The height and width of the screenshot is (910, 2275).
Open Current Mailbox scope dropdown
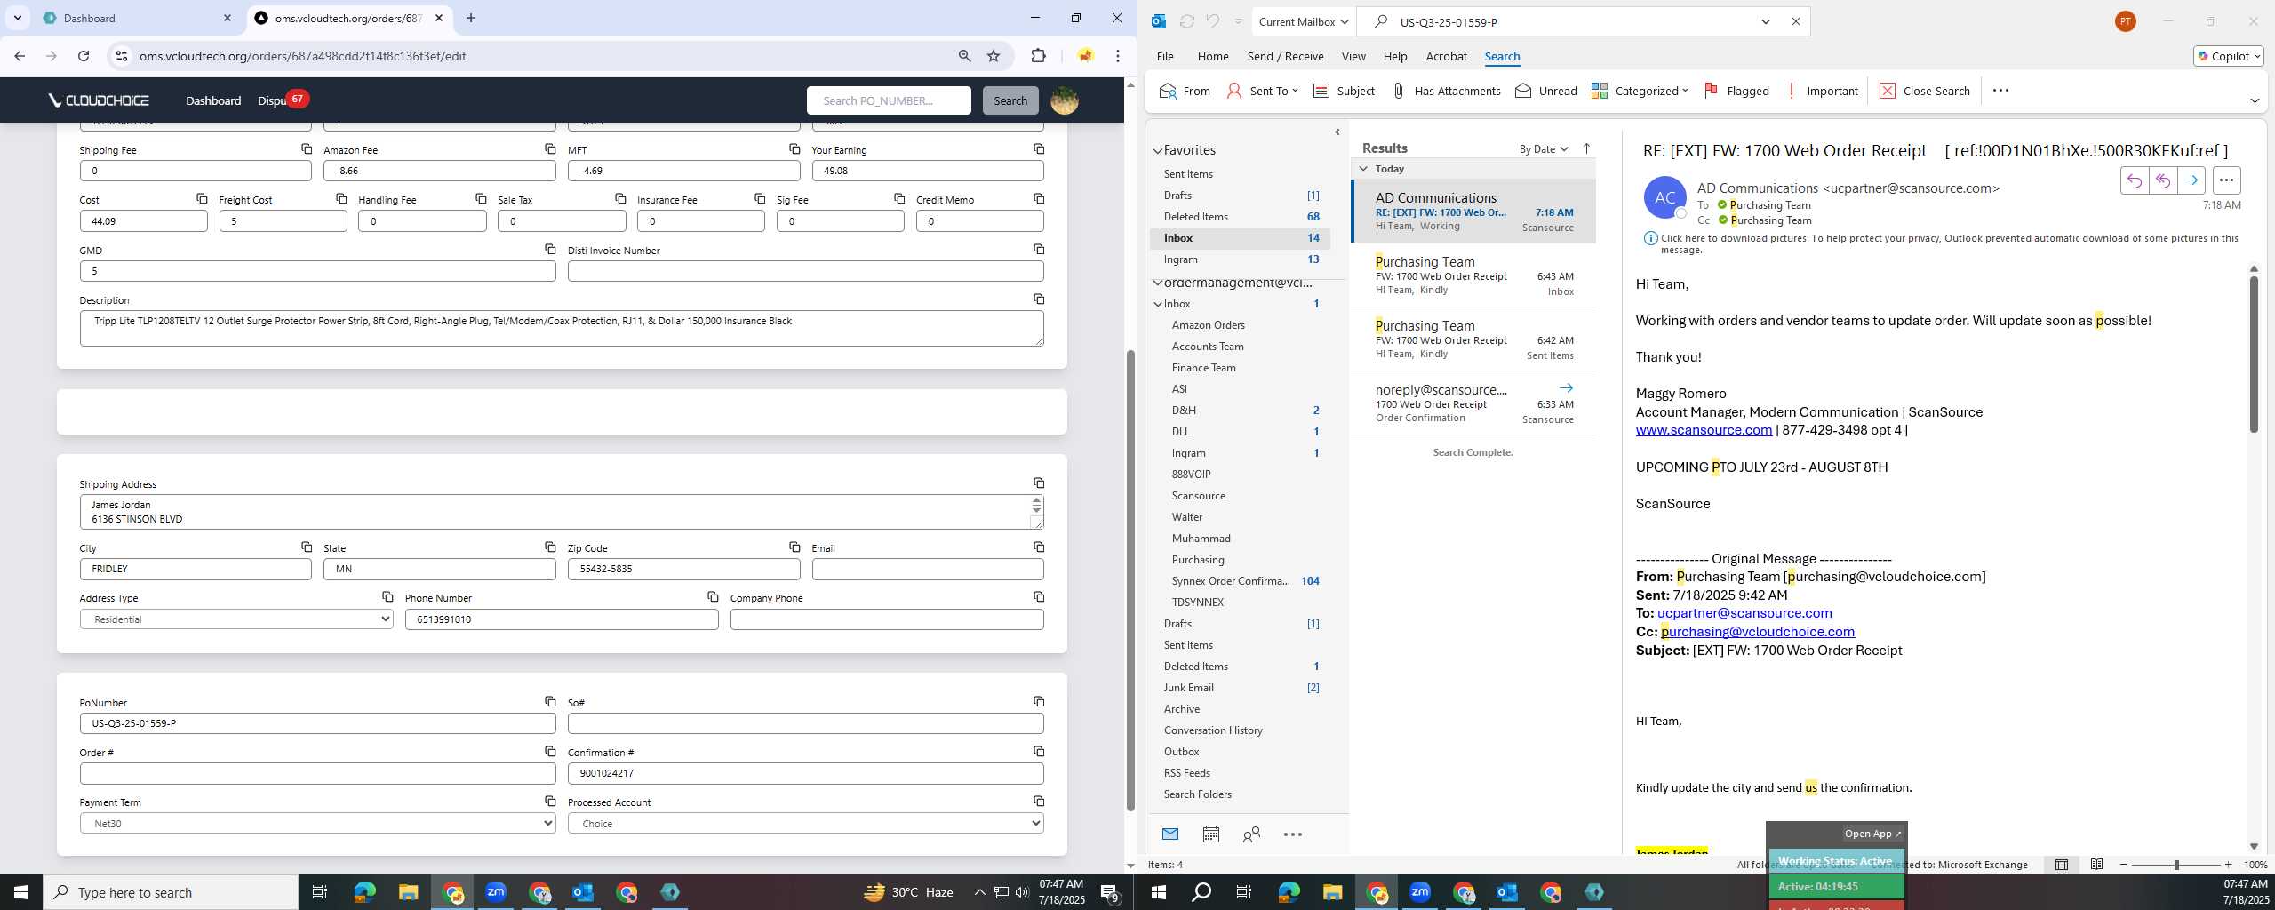coord(1304,22)
